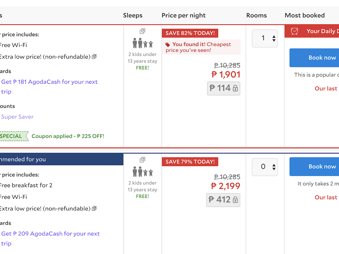Screen dimensions: 339x254
Task: Open the rooms dropdown showing 0
Action: 265,167
